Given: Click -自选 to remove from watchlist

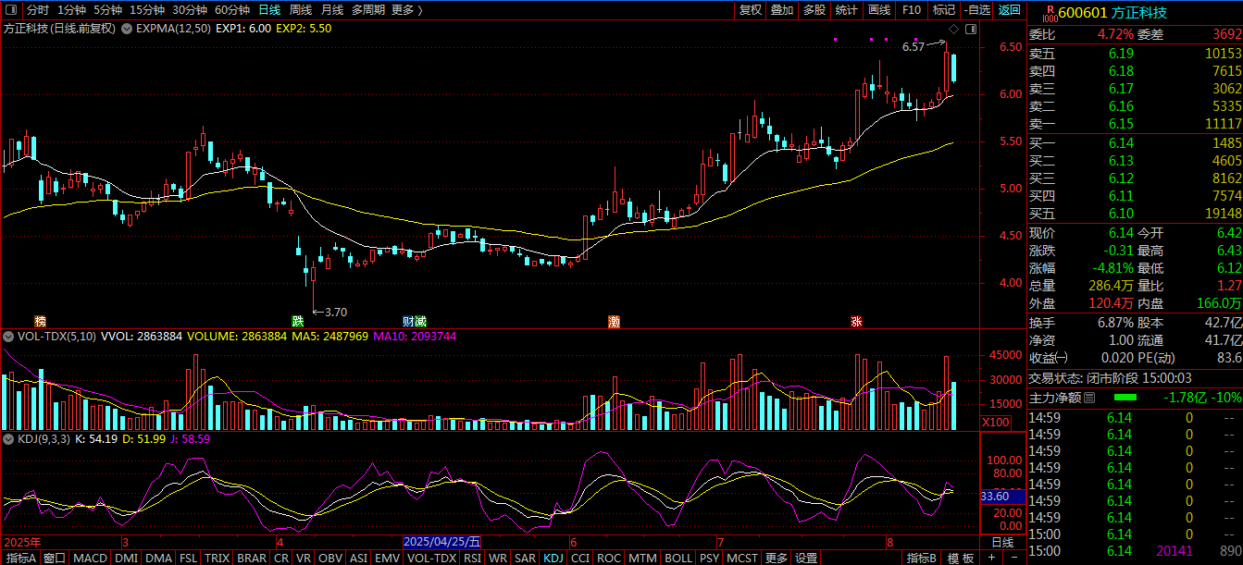Looking at the screenshot, I should point(976,10).
